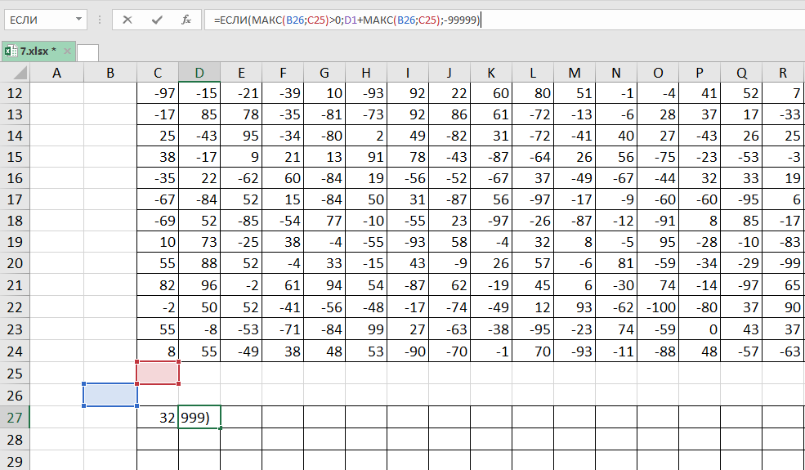Image resolution: width=805 pixels, height=470 pixels.
Task: Switch to the 7.xlsx workbook tab
Action: coord(38,51)
